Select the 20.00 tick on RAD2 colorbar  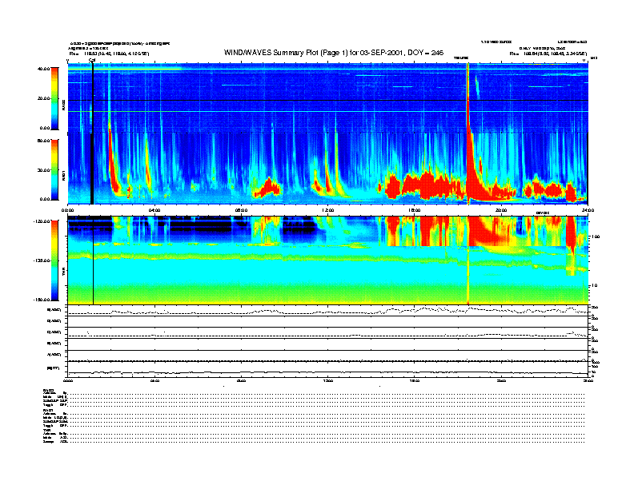44,98
